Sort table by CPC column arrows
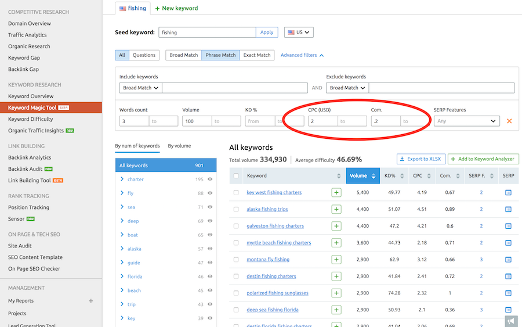 (x=429, y=175)
